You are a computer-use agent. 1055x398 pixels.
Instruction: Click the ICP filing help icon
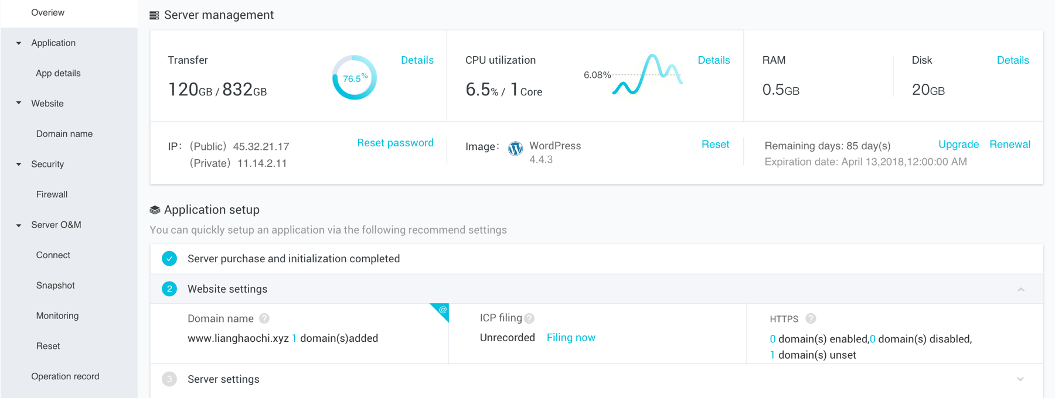point(529,318)
